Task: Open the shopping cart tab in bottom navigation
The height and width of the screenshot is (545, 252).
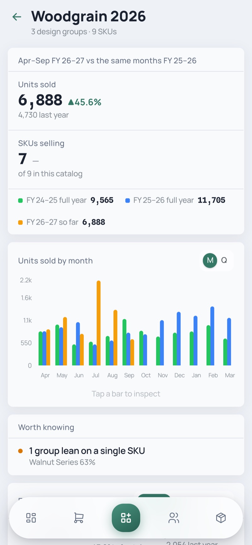Action: (x=78, y=518)
